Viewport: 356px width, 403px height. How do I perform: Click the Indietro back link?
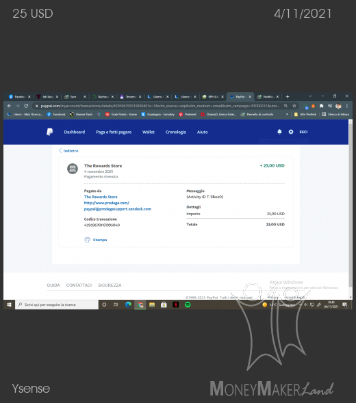pos(68,151)
